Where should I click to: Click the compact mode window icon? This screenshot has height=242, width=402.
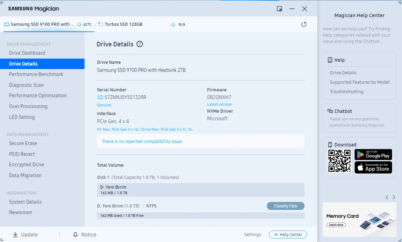pyautogui.click(x=279, y=9)
